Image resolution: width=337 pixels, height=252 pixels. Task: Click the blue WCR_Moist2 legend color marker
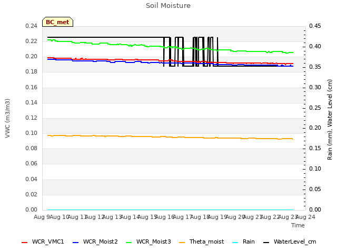[76, 243]
